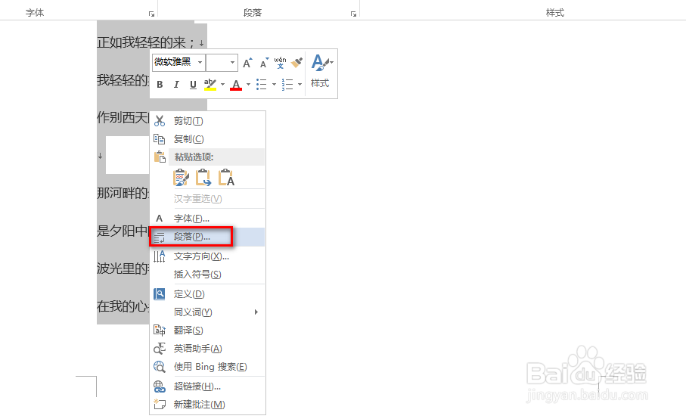Choose Font (字体) from context menu
This screenshot has width=686, height=419.
click(207, 219)
